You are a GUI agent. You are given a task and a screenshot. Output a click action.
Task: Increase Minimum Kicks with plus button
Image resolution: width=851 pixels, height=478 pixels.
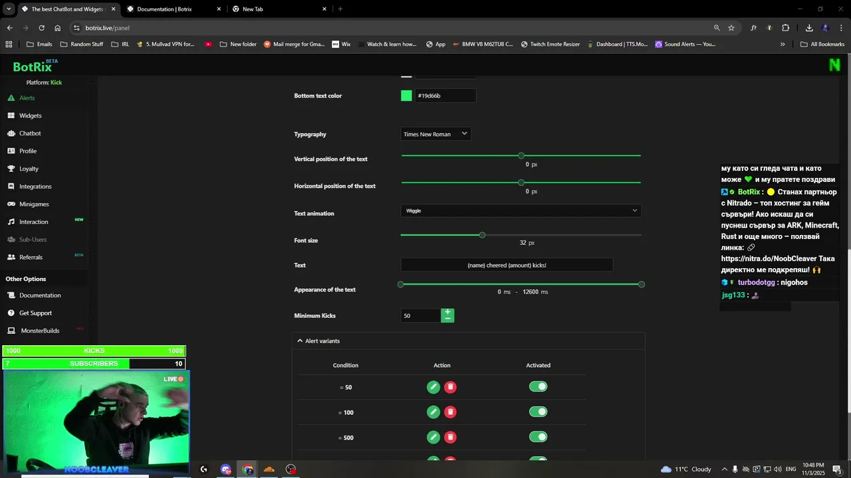click(447, 312)
